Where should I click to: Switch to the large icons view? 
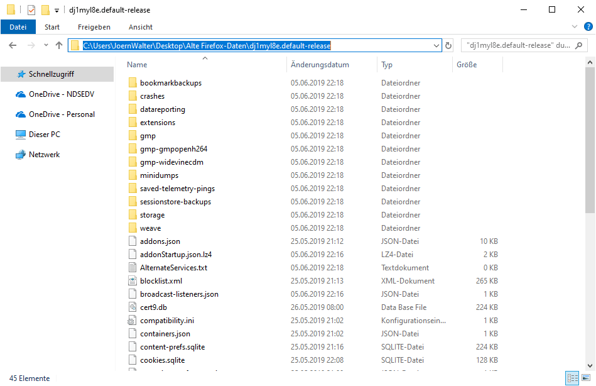pos(587,378)
